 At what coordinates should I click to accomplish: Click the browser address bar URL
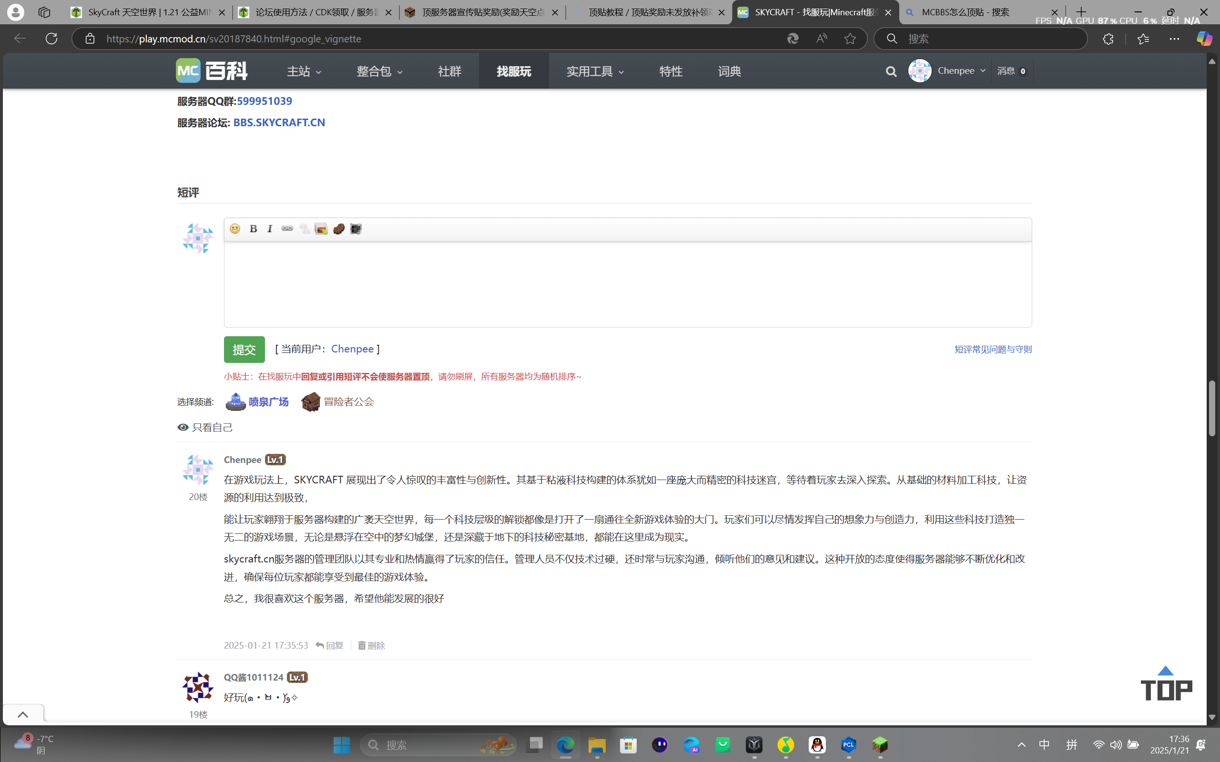(234, 39)
